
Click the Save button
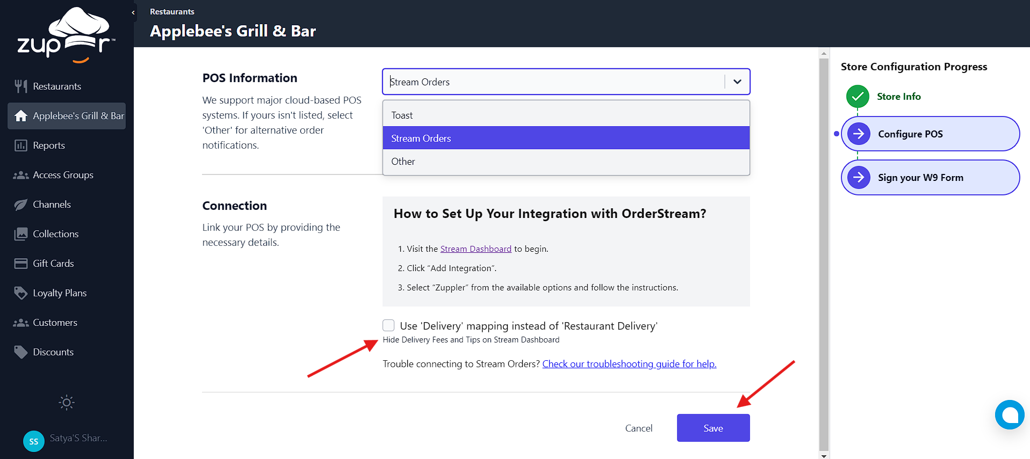[713, 428]
